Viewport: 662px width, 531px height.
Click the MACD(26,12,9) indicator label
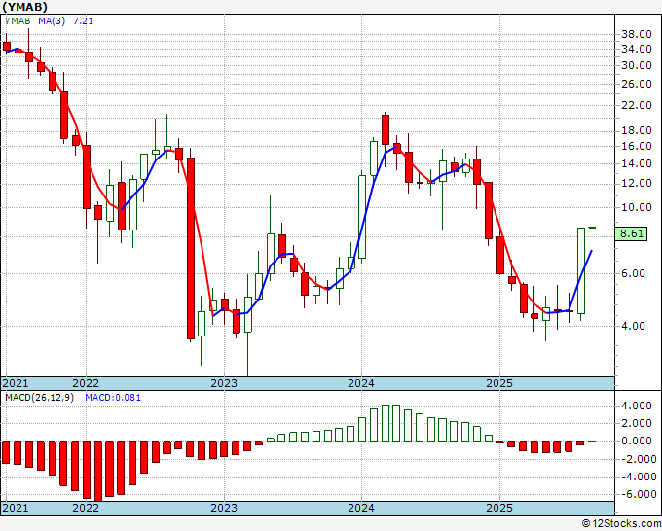[39, 398]
